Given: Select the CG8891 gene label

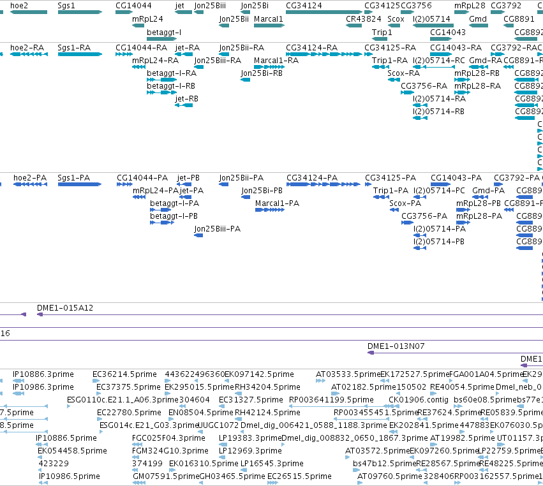Looking at the screenshot, I should 519,18.
